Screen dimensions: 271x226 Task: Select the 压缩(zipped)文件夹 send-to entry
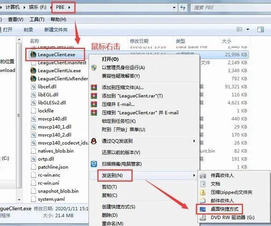pyautogui.click(x=232, y=192)
